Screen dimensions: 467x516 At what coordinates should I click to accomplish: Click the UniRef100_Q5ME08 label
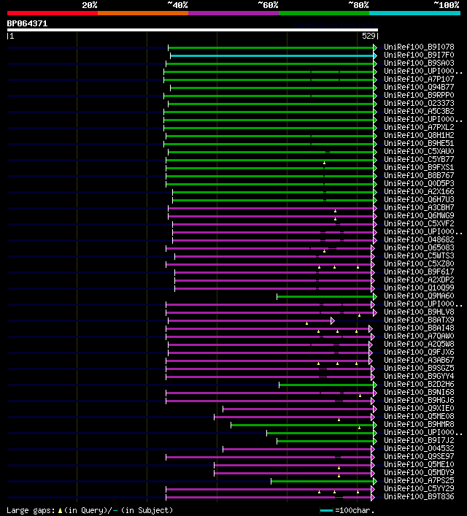click(419, 416)
